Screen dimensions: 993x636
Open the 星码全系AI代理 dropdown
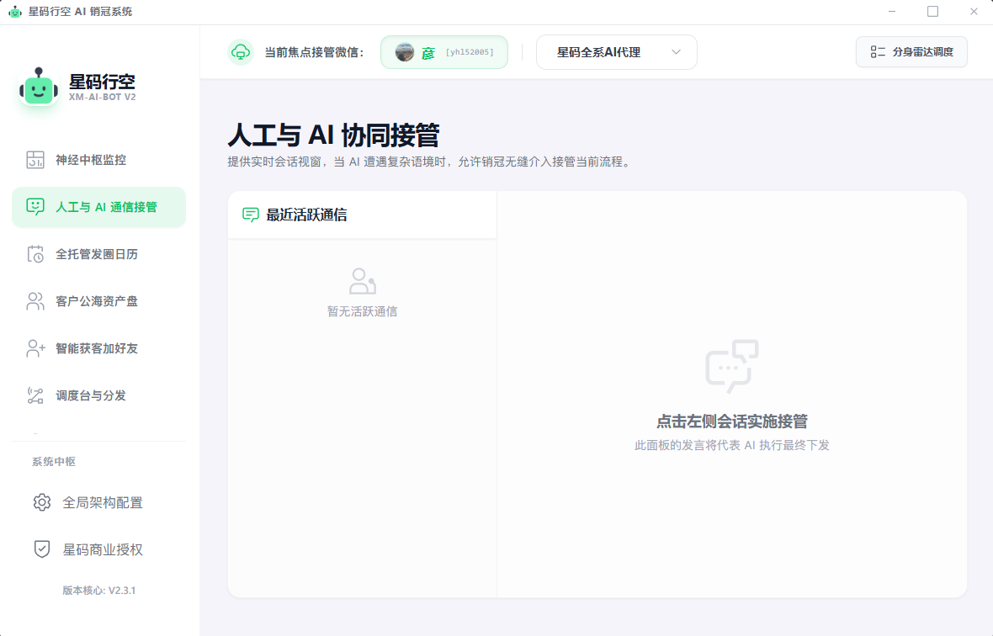tap(616, 51)
